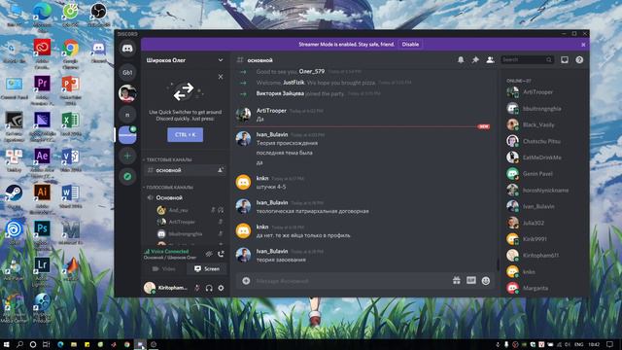Click the chat message scrollbar
622x350 pixels.
[498, 263]
